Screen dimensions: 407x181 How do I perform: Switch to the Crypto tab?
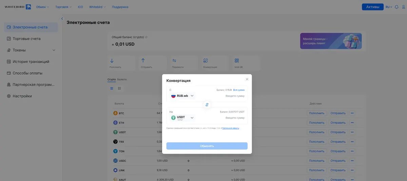coord(112,79)
